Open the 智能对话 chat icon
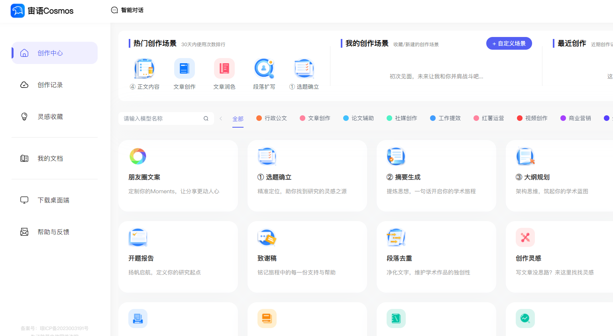Viewport: 613px width, 336px height. 115,11
